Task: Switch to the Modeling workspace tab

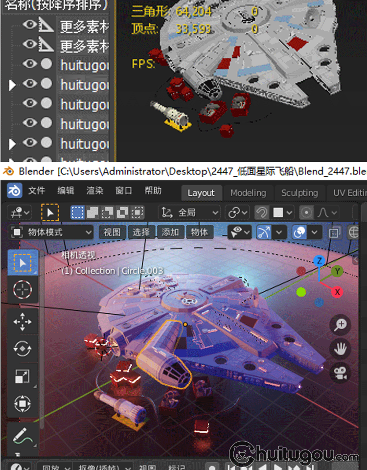Action: (248, 193)
